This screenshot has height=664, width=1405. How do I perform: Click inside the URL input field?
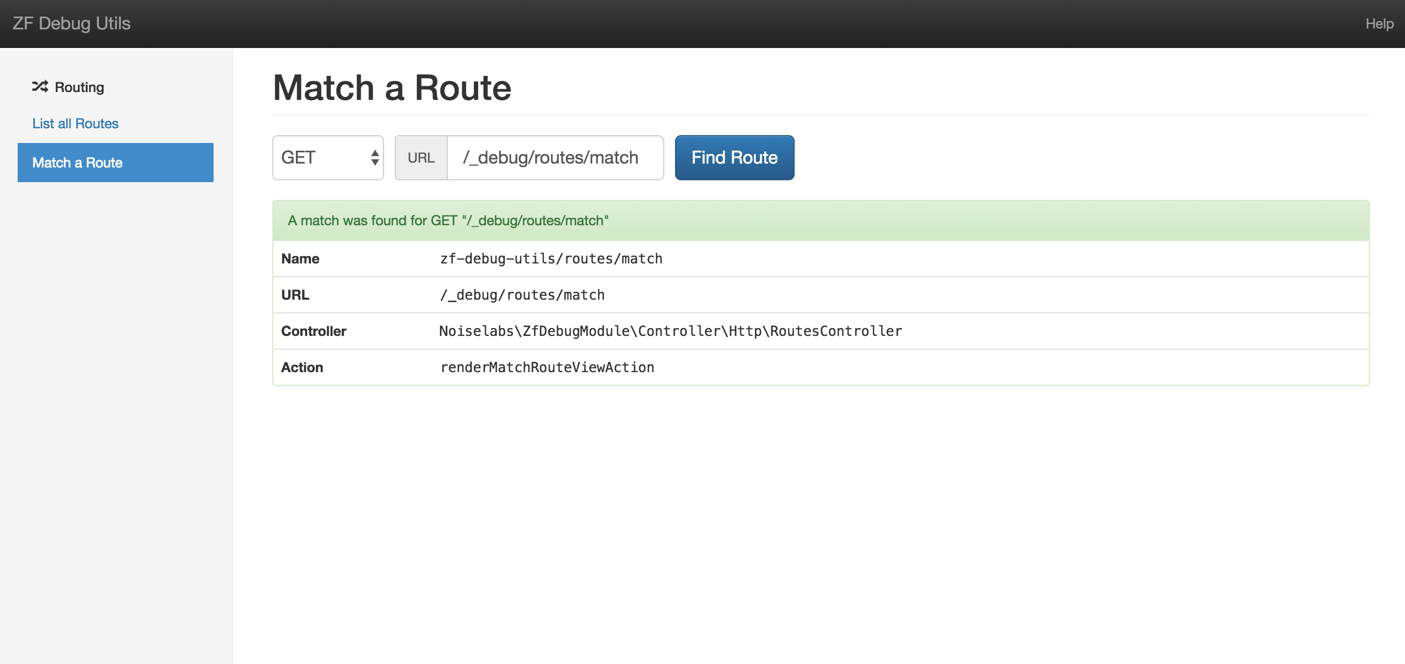[554, 158]
